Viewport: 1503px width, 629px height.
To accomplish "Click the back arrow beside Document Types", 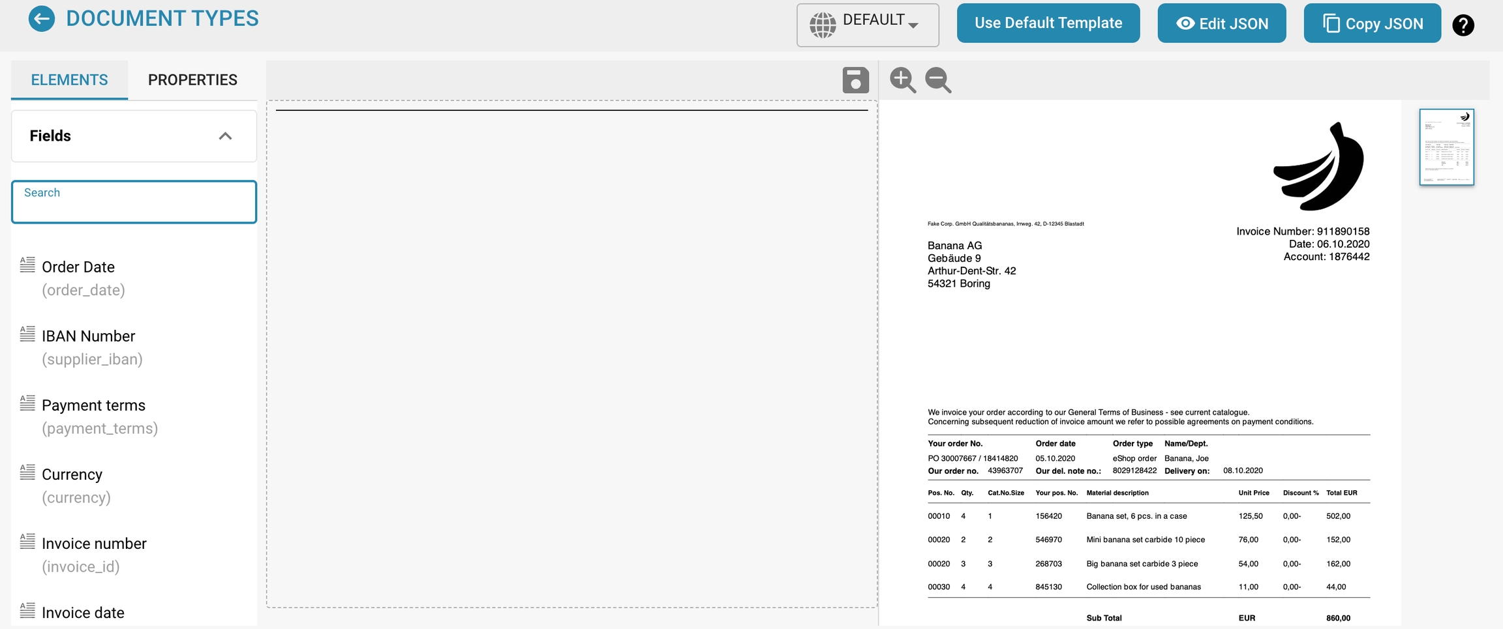I will coord(42,19).
